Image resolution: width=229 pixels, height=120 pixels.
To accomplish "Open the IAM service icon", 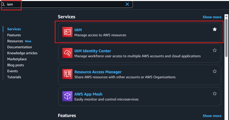I will click(67, 32).
